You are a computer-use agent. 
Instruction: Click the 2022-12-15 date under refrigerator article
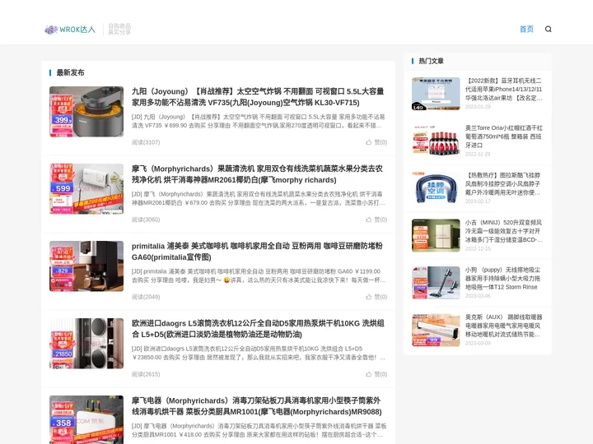(478, 248)
